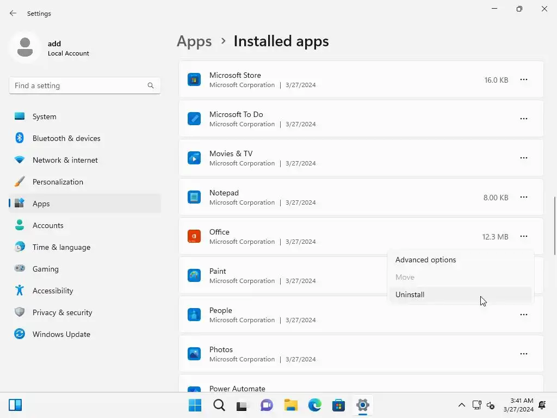Screen dimensions: 557x418
Task: Open more options for People
Action: coord(524,315)
